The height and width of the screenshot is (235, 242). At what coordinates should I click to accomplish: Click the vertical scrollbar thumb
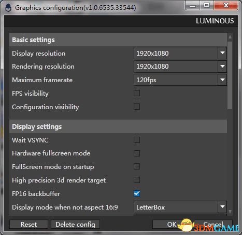click(230, 75)
